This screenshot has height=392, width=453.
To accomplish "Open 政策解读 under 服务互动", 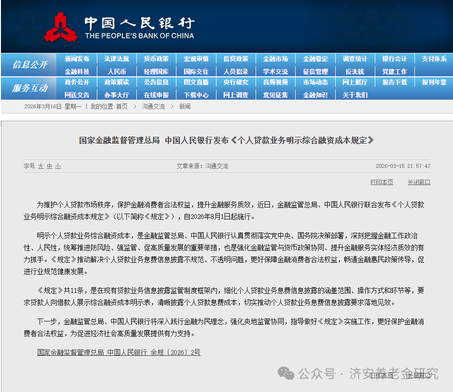I will (x=116, y=83).
